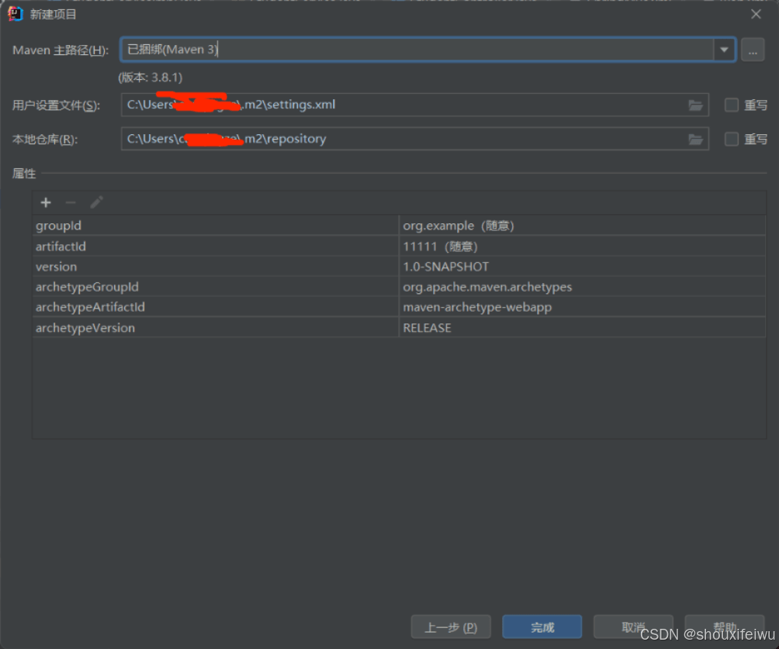The width and height of the screenshot is (779, 649).
Task: Click the IntelliJ IDEA logo icon in title bar
Action: coord(16,14)
